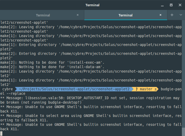Close the first Terminal tab
The image size is (185, 136).
(x=78, y=15)
